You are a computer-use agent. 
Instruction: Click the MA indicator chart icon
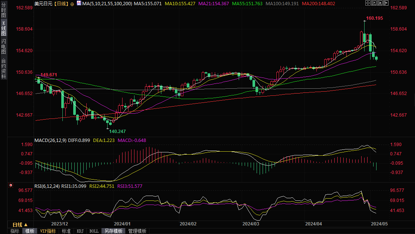tap(78, 3)
